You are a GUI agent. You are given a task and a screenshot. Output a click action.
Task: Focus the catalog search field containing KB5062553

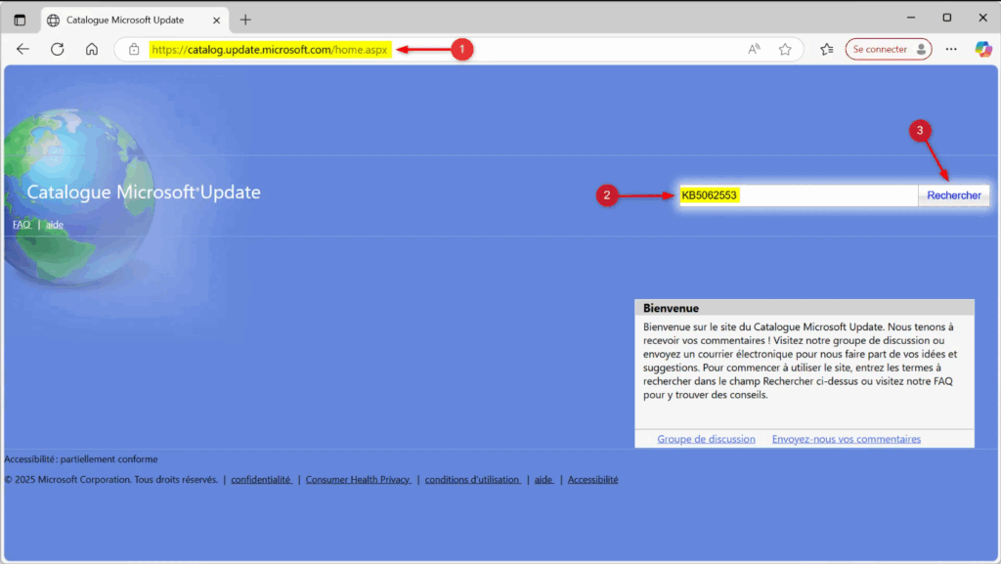tap(799, 195)
